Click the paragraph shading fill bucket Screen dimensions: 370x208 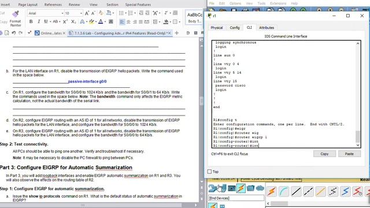click(x=166, y=22)
